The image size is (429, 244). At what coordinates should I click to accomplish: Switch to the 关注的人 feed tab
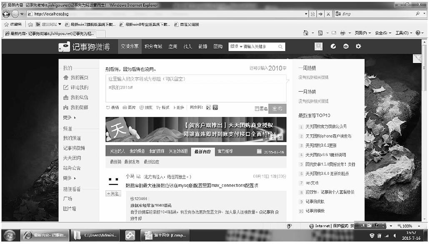click(x=117, y=151)
